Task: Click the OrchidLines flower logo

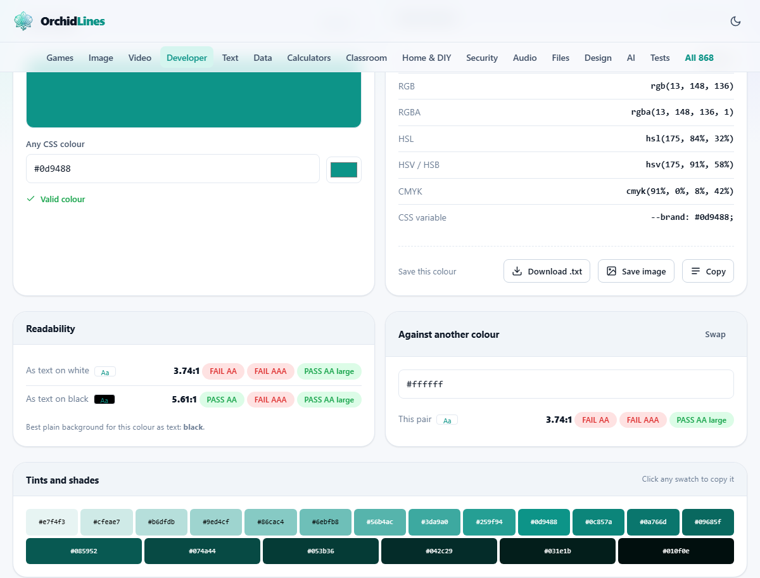Action: (23, 21)
